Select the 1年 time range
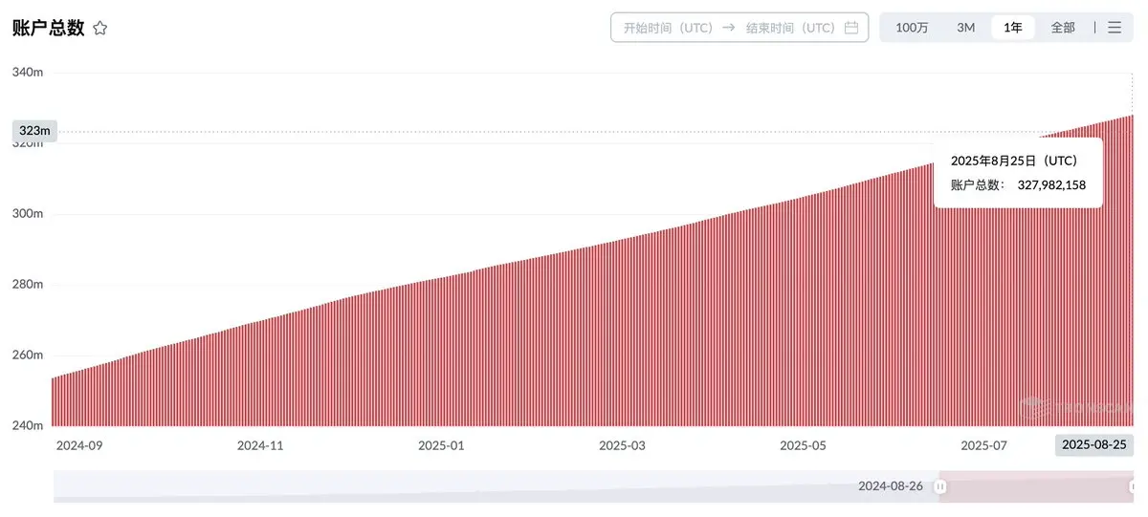1148x517 pixels. pyautogui.click(x=1013, y=28)
